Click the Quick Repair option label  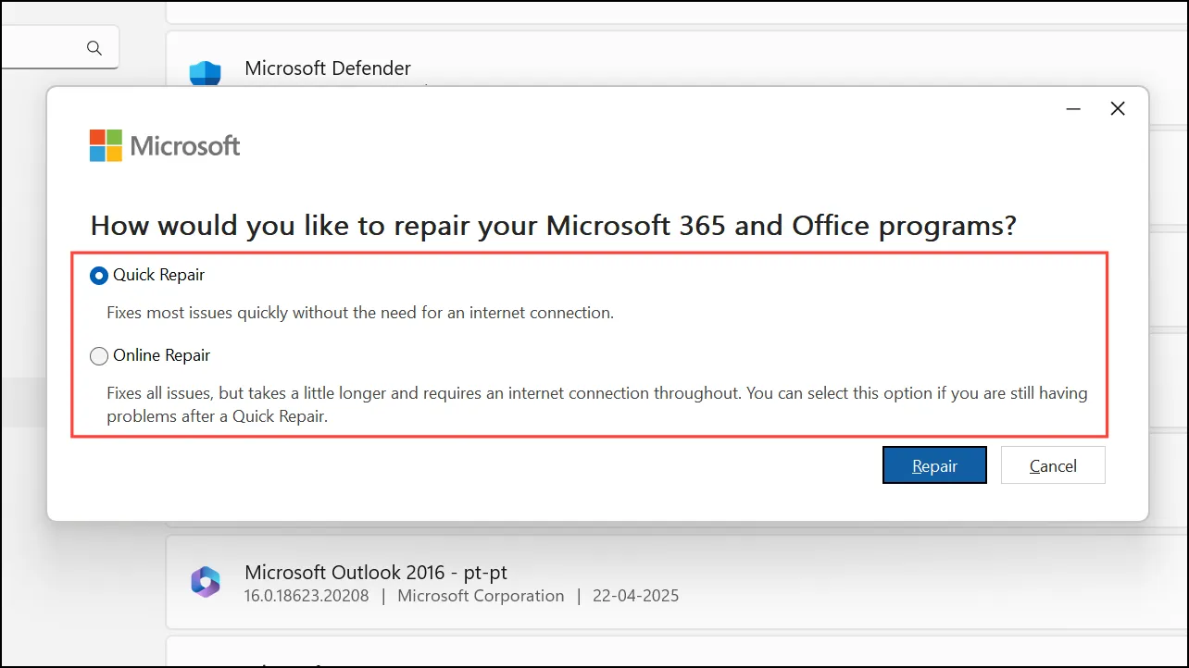[159, 275]
